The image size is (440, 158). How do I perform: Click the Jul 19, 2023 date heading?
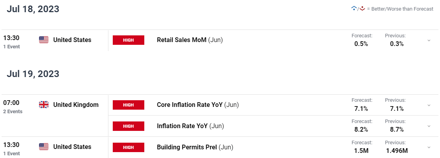(x=33, y=74)
